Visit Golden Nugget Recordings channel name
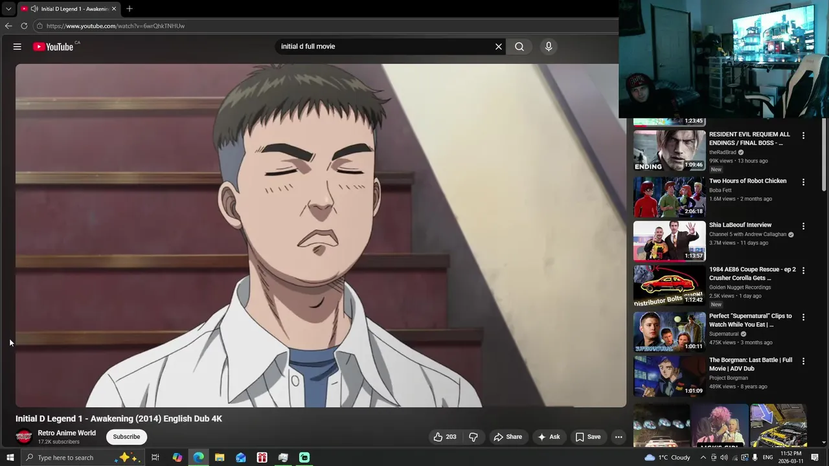Image resolution: width=829 pixels, height=466 pixels. point(740,287)
